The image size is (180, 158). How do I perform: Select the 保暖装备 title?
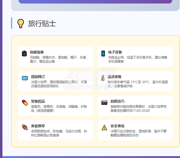click(37, 52)
